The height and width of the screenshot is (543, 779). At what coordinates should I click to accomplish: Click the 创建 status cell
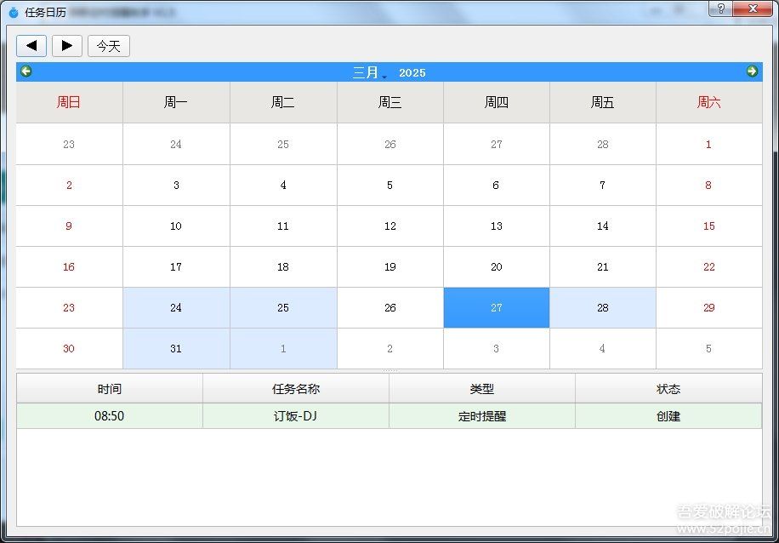coord(668,415)
